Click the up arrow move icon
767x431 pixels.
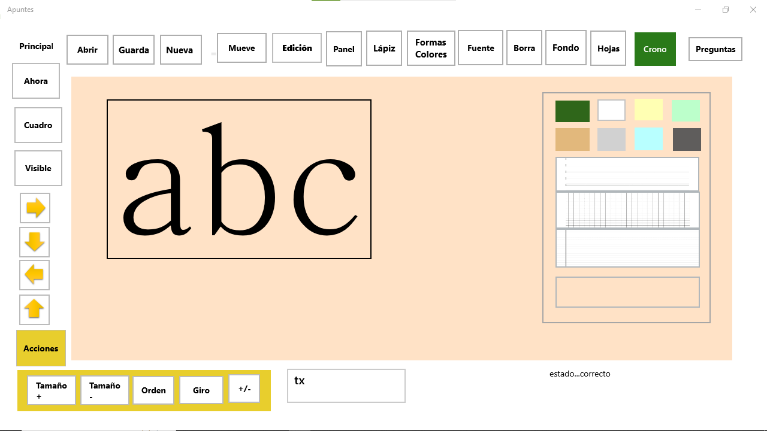point(34,309)
